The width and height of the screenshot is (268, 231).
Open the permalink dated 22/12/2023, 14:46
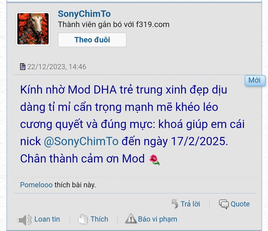pyautogui.click(x=57, y=67)
